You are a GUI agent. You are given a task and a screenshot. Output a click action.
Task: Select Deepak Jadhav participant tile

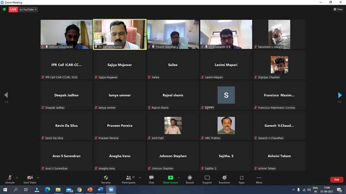67,95
